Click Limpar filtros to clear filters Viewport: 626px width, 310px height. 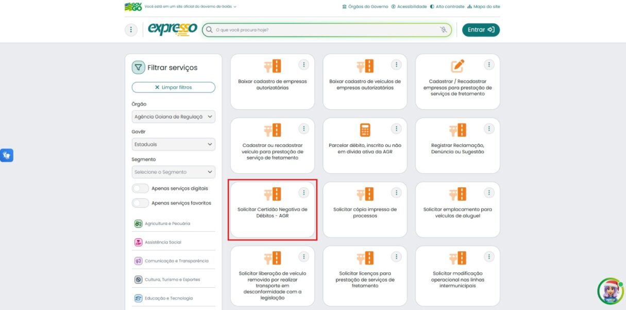coord(173,87)
